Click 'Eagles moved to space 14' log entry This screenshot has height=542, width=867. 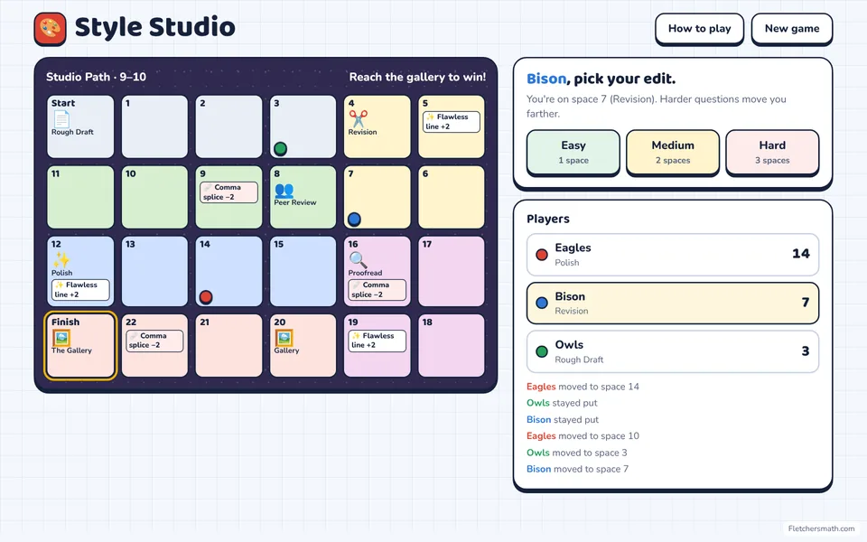coord(583,387)
